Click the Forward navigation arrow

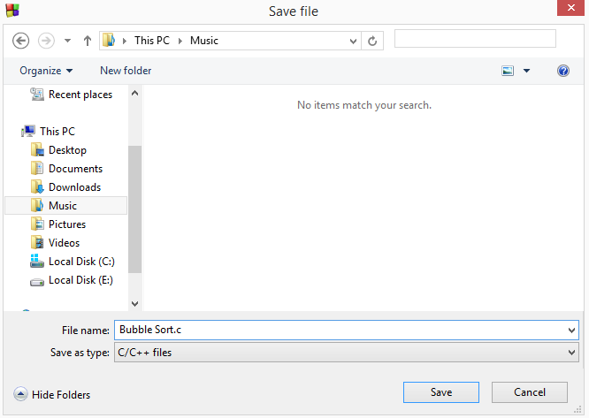[x=46, y=41]
